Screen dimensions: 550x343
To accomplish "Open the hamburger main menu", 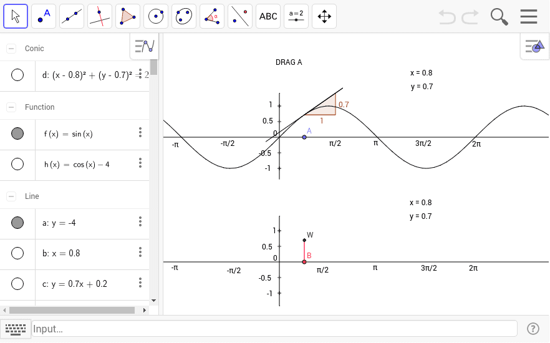I will [x=529, y=16].
